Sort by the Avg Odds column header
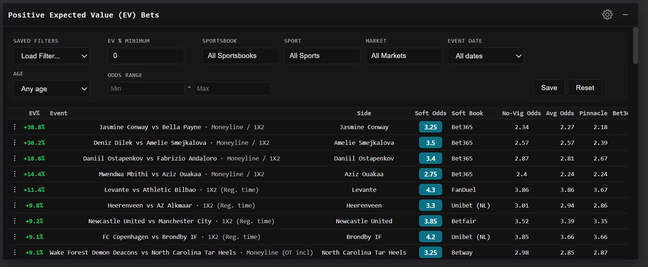 tap(560, 113)
